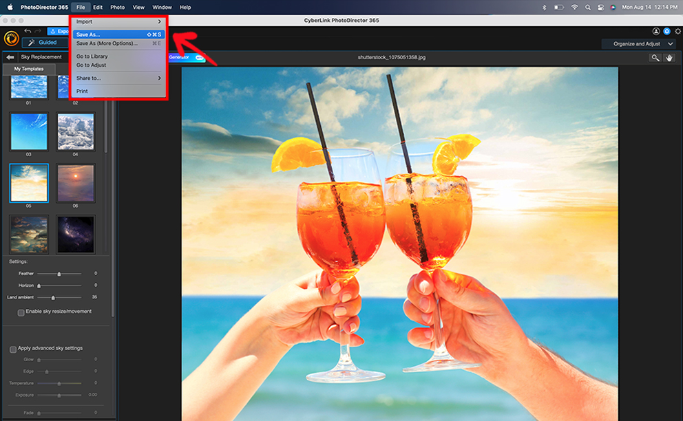Adjust the Land ambient slider

52,299
